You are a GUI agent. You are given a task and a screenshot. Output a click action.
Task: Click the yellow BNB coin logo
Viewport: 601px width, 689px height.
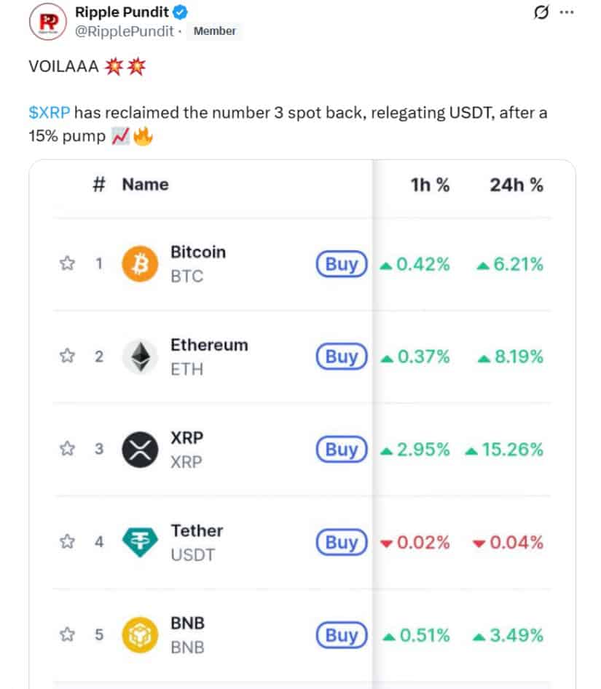pyautogui.click(x=140, y=635)
